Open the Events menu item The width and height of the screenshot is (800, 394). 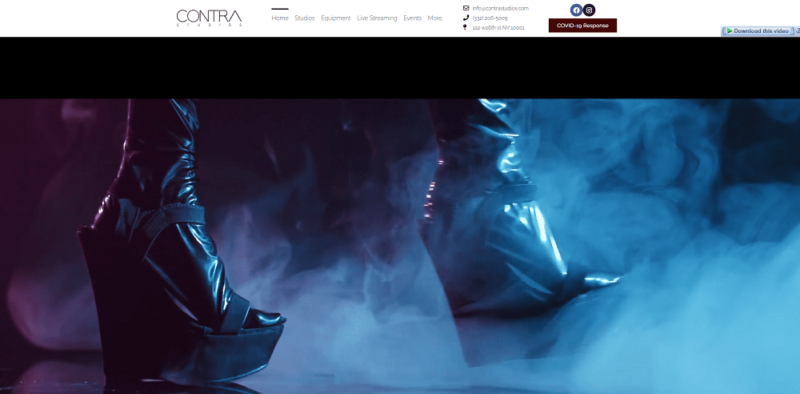[412, 18]
